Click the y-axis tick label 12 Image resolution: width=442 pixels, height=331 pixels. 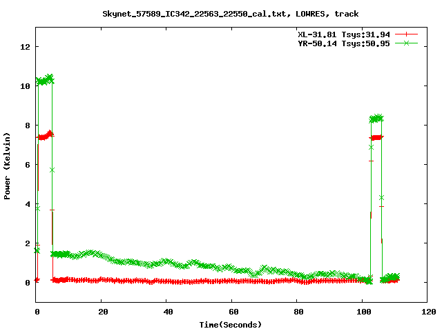coord(26,47)
